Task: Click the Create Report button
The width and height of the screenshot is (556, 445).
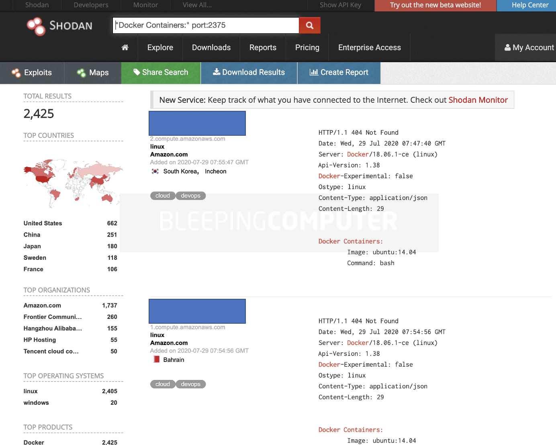Action: (x=339, y=73)
